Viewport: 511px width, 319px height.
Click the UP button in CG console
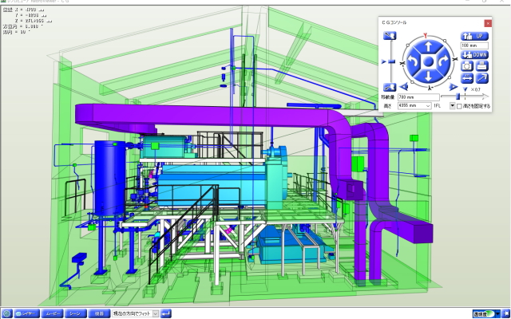(473, 37)
